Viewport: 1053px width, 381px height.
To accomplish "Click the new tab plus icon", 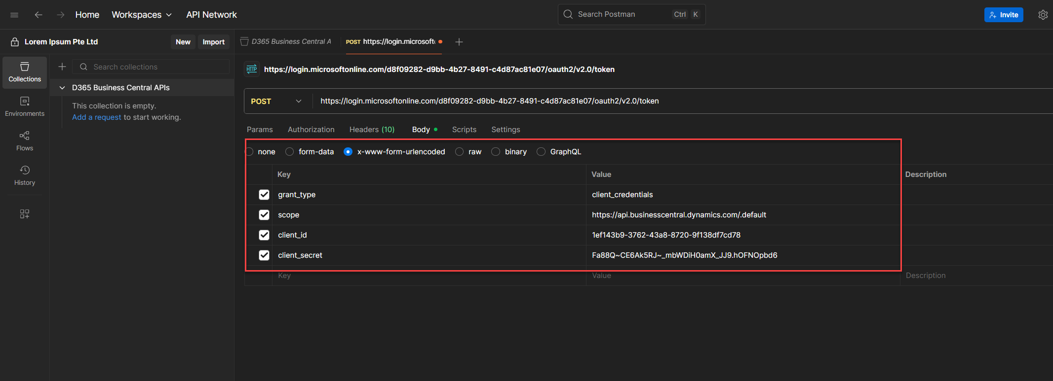I will click(x=459, y=42).
